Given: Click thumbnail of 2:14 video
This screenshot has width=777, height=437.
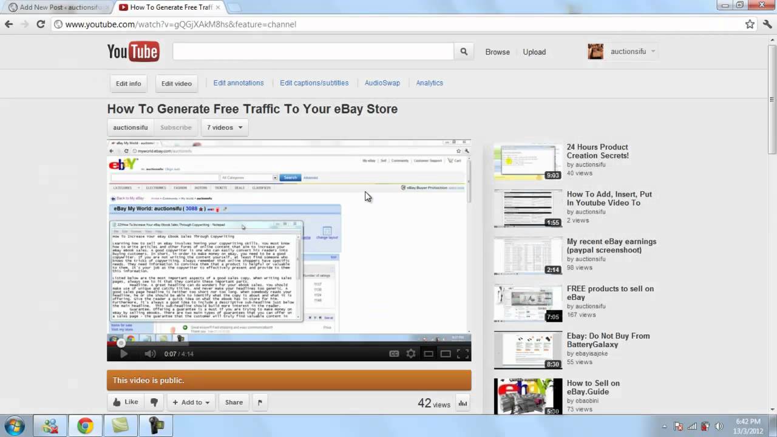Looking at the screenshot, I should (528, 256).
